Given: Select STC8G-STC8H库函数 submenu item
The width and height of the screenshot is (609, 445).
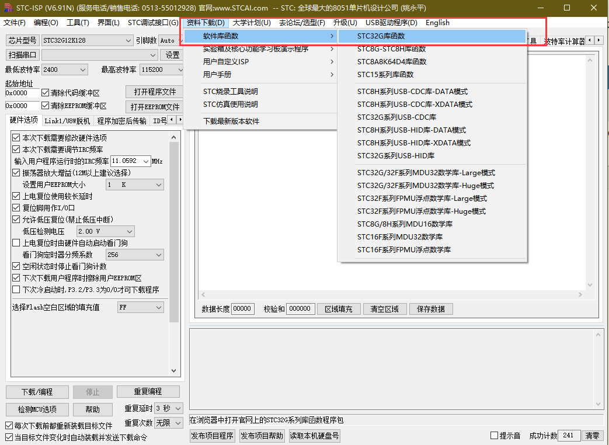Looking at the screenshot, I should coord(432,49).
